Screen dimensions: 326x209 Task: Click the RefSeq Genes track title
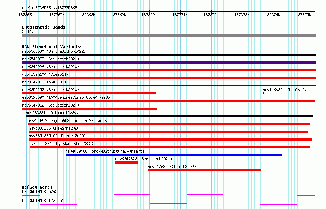pos(37,187)
